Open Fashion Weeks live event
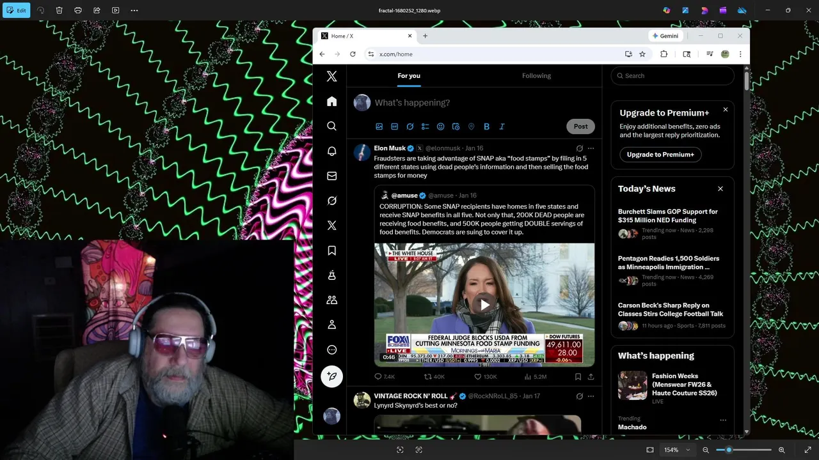The height and width of the screenshot is (460, 819). 672,388
